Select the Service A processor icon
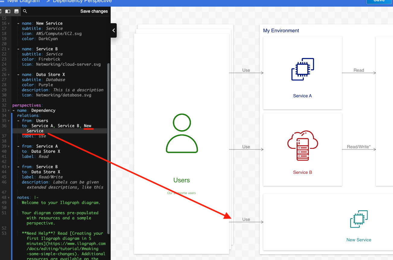Viewport: 393px width, 260px height. pyautogui.click(x=302, y=69)
